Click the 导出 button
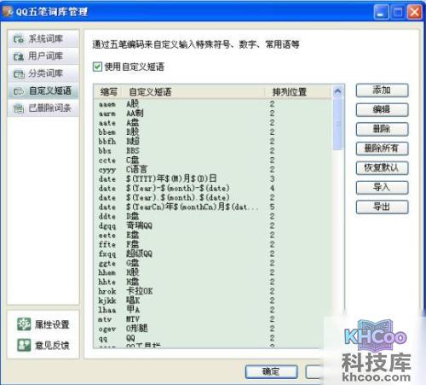Image resolution: width=426 pixels, height=385 pixels. click(x=382, y=207)
